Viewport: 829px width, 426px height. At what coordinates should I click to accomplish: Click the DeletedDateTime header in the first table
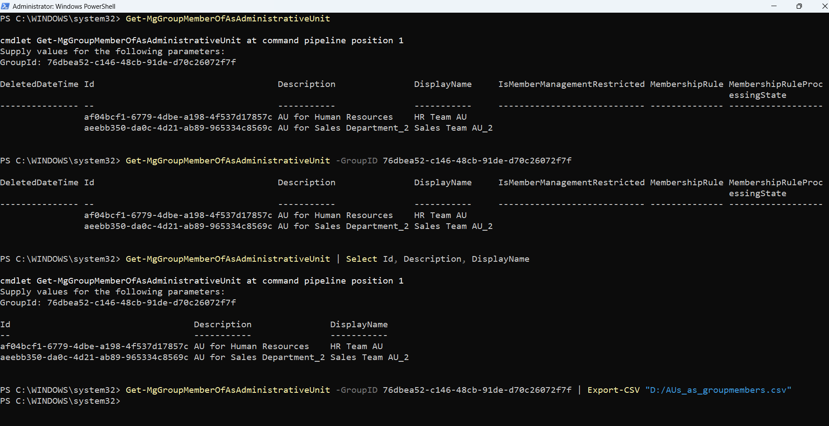(x=39, y=84)
